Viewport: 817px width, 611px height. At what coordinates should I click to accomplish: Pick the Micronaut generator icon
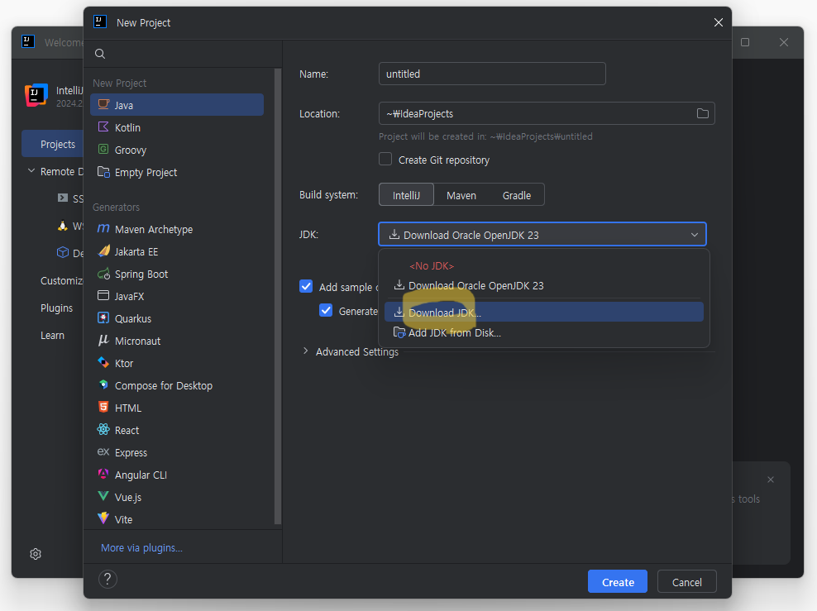[103, 340]
